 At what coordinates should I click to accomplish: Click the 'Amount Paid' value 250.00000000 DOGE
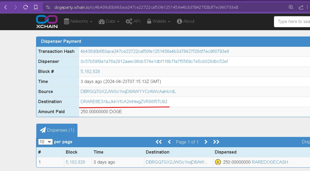pyautogui.click(x=101, y=112)
